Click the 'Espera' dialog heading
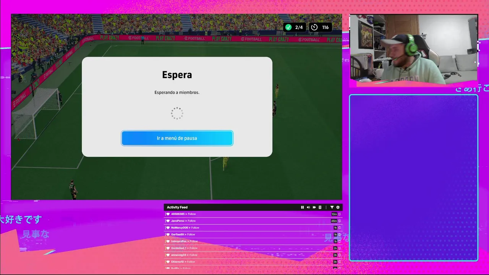The height and width of the screenshot is (275, 489). pos(177,75)
